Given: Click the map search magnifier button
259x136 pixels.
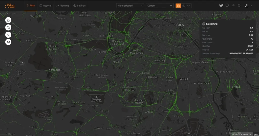Looking at the screenshot, I should point(8,27).
